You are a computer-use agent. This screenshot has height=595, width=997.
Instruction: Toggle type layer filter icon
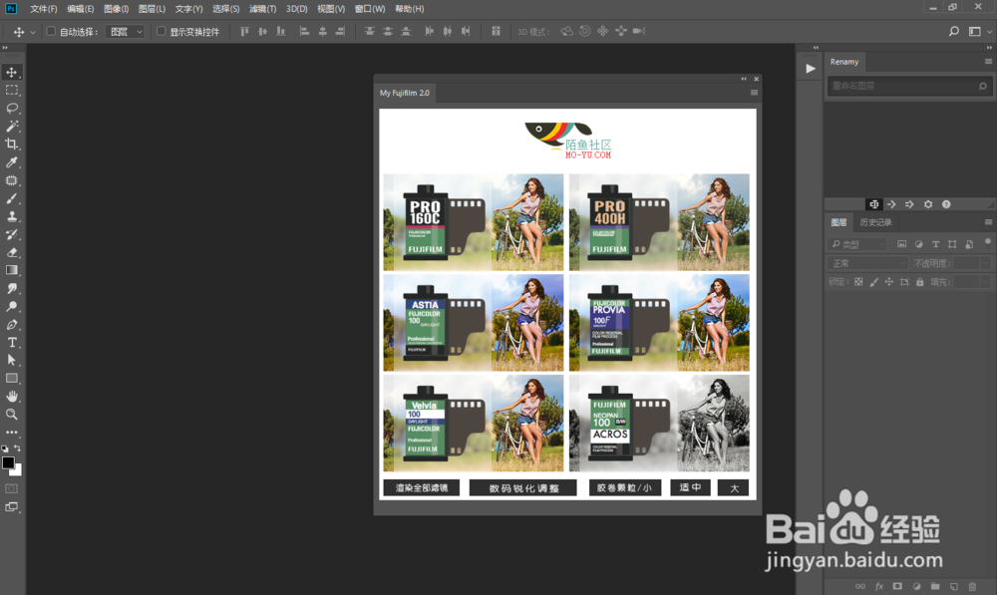pyautogui.click(x=935, y=244)
